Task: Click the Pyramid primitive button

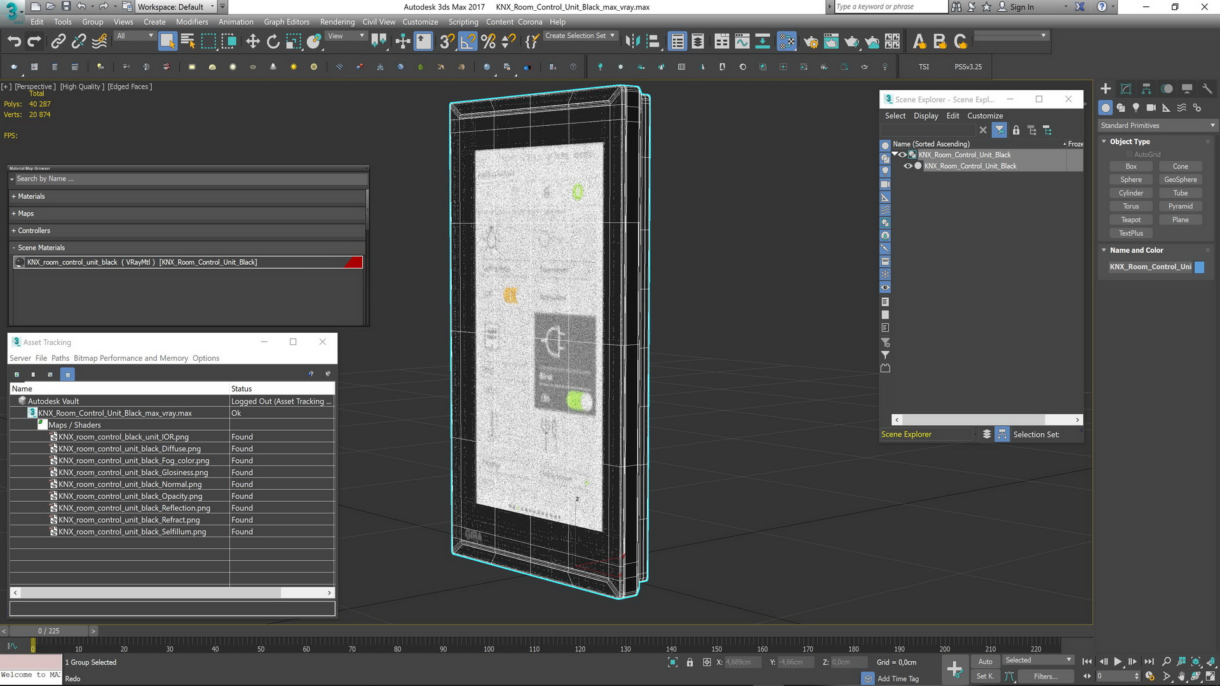Action: click(x=1180, y=206)
